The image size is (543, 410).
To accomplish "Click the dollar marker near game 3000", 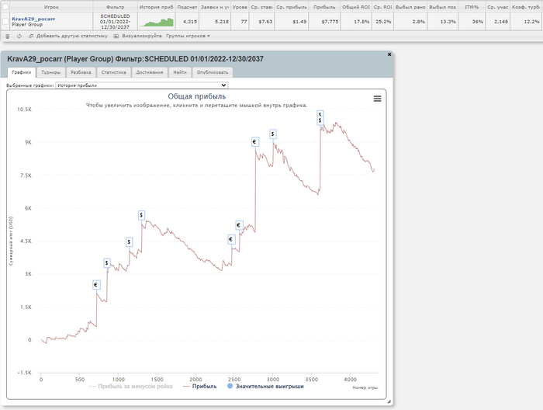I will pyautogui.click(x=272, y=134).
